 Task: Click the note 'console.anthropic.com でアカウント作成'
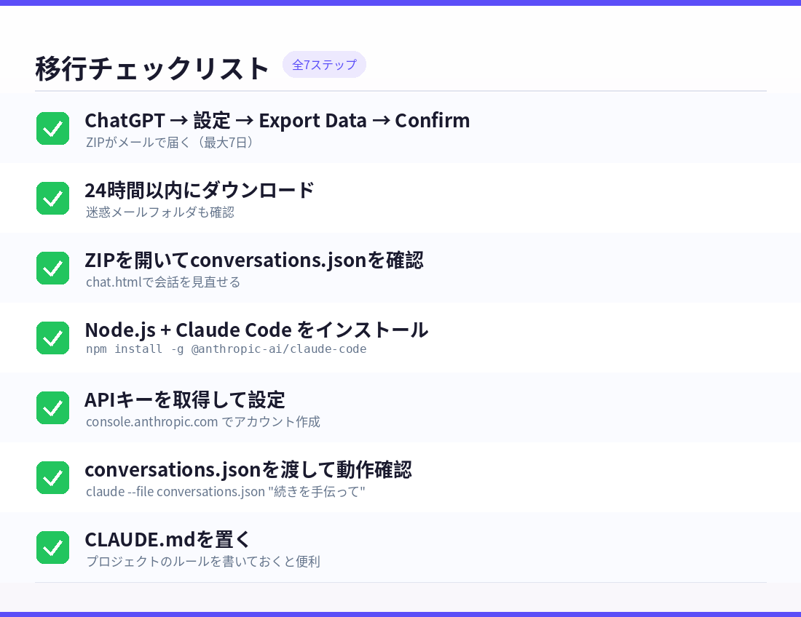(x=203, y=422)
